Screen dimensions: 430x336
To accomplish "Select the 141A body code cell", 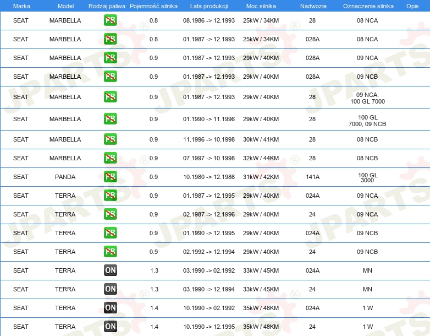I will (x=313, y=177).
